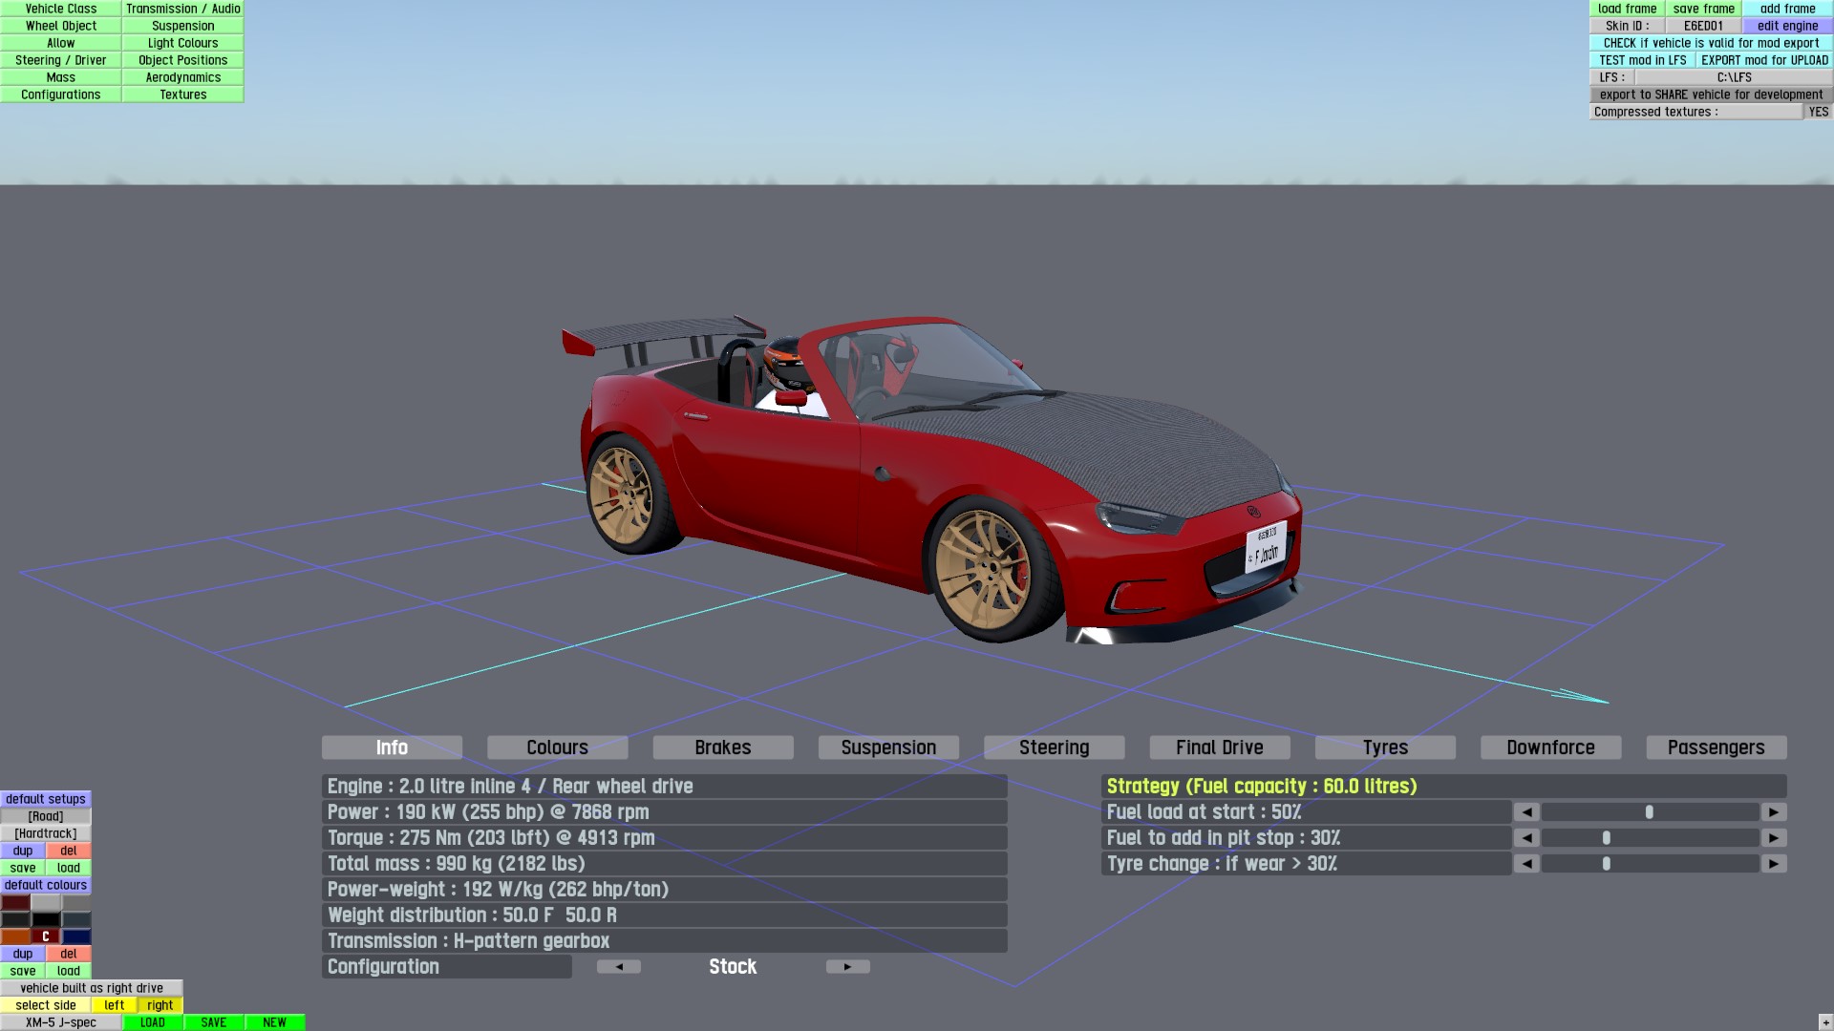Select left side drive option
Image resolution: width=1834 pixels, height=1031 pixels.
pyautogui.click(x=114, y=1005)
